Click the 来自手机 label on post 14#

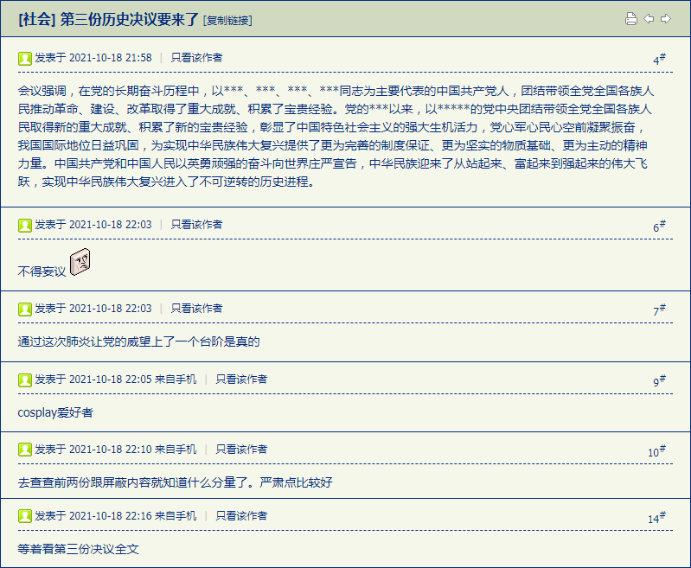tap(176, 516)
